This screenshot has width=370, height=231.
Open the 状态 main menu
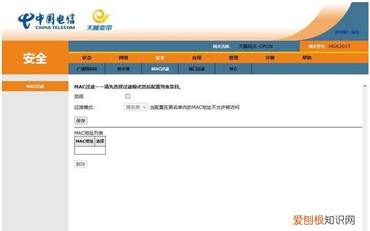click(87, 58)
